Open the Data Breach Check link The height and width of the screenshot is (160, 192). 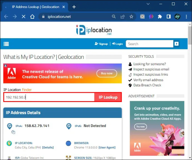(147, 85)
